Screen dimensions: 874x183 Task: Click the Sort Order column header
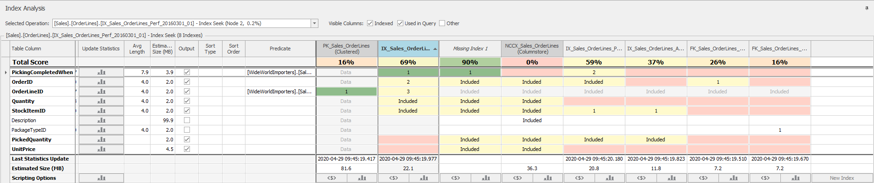[234, 48]
